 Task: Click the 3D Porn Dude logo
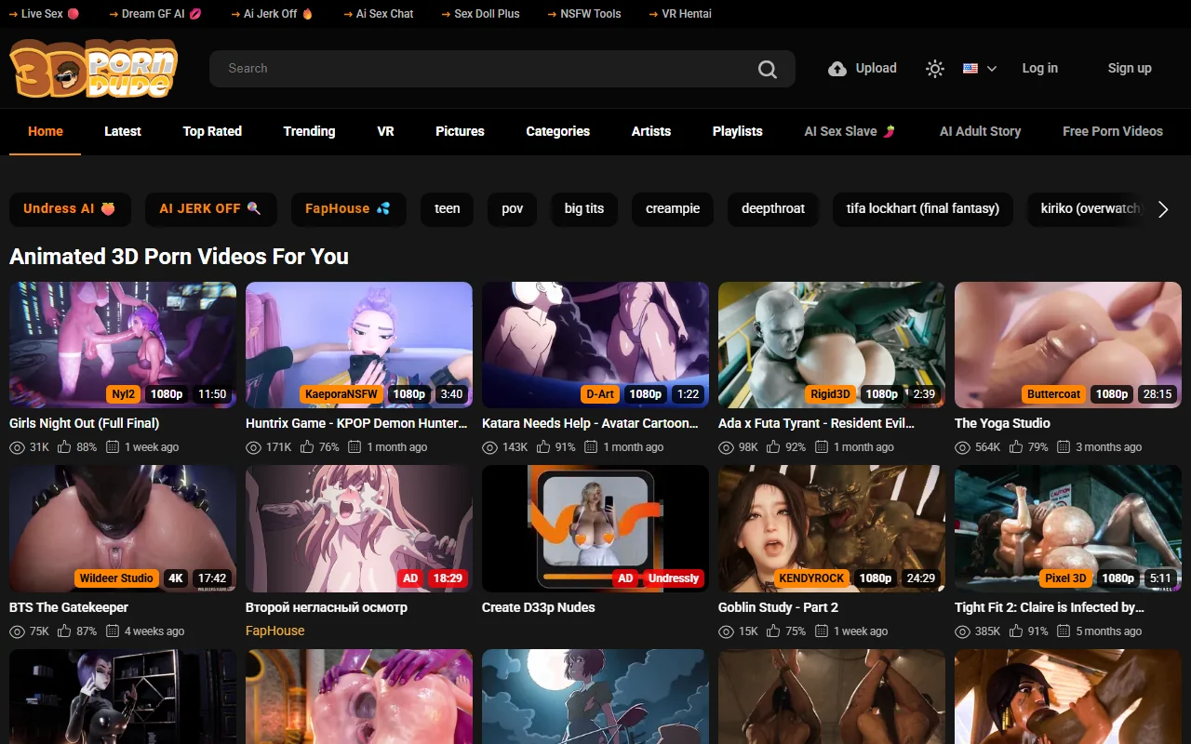click(92, 69)
